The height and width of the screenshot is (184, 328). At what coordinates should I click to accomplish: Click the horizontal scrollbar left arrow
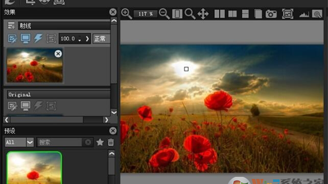click(7, 120)
